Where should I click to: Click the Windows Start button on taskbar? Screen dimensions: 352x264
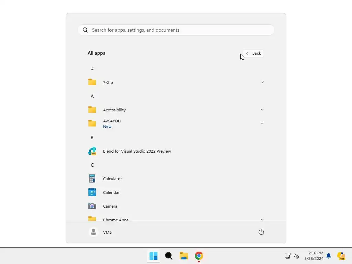click(154, 256)
